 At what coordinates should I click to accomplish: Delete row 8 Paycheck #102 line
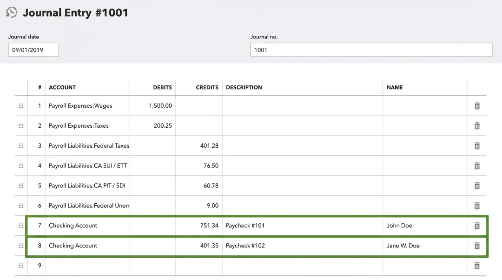[x=477, y=246]
